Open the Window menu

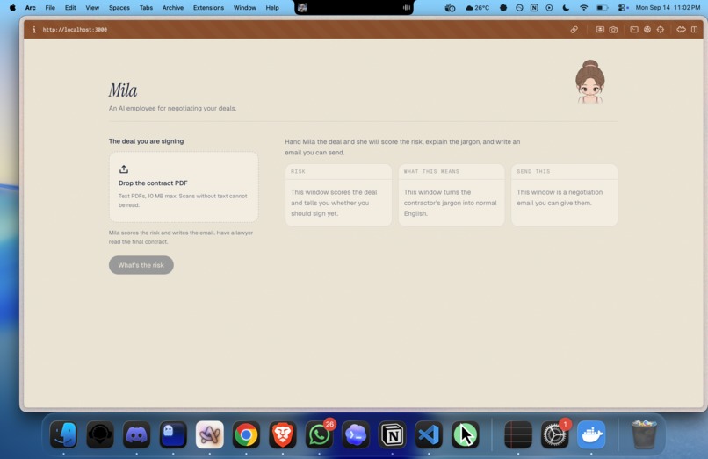click(245, 8)
